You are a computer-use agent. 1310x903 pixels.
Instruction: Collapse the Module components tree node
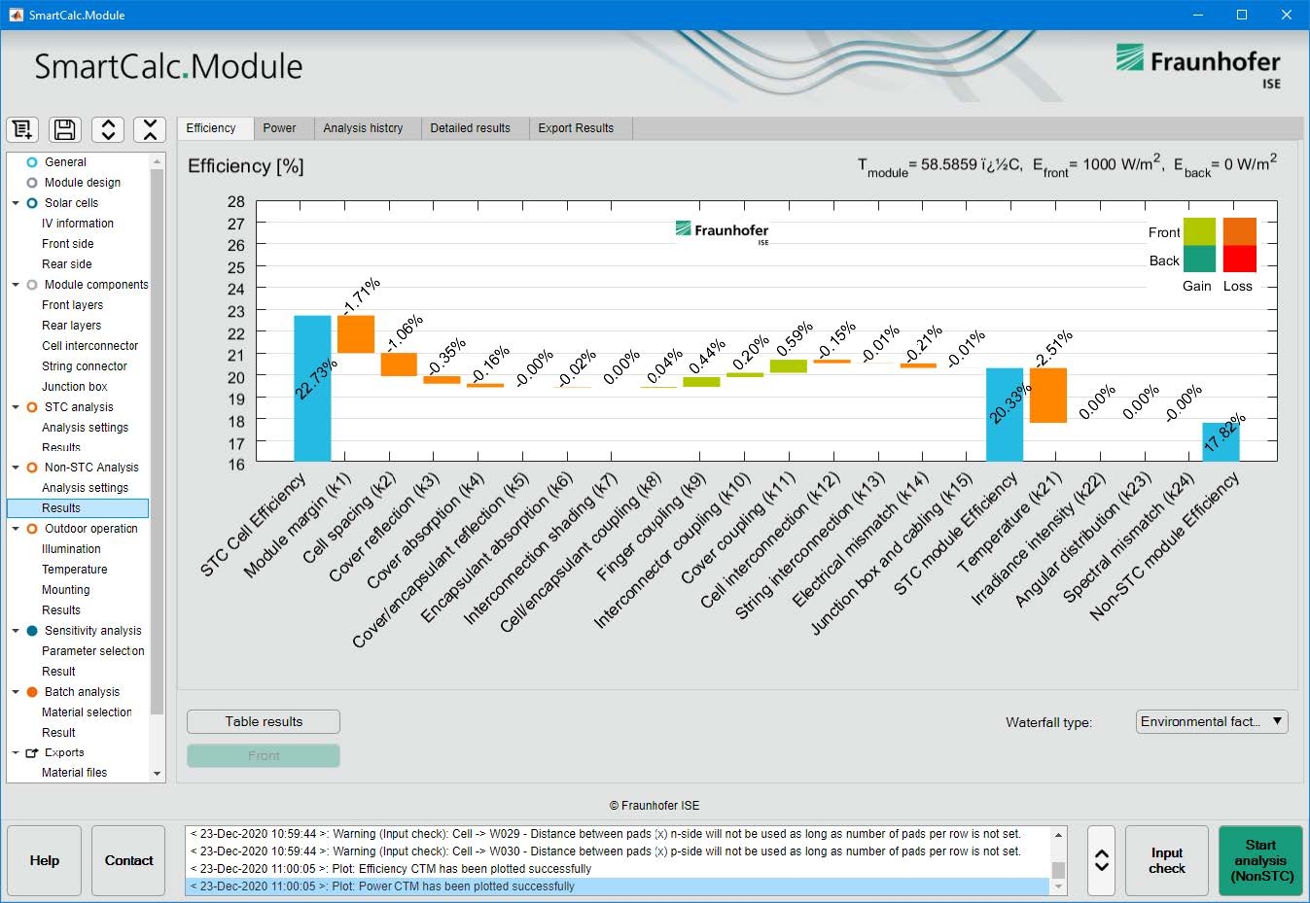click(x=16, y=285)
